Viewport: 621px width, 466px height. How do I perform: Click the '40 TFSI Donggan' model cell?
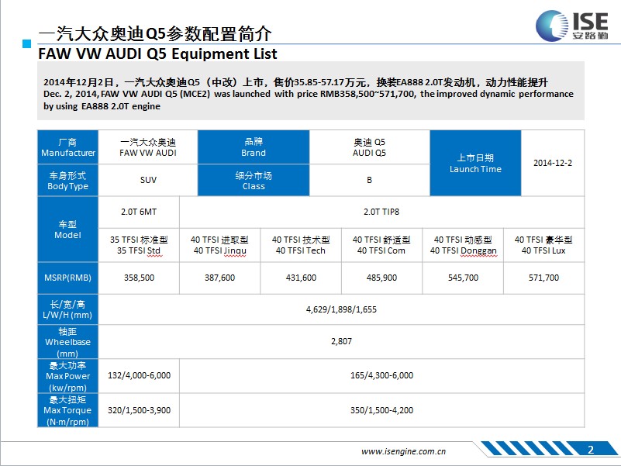pos(463,245)
